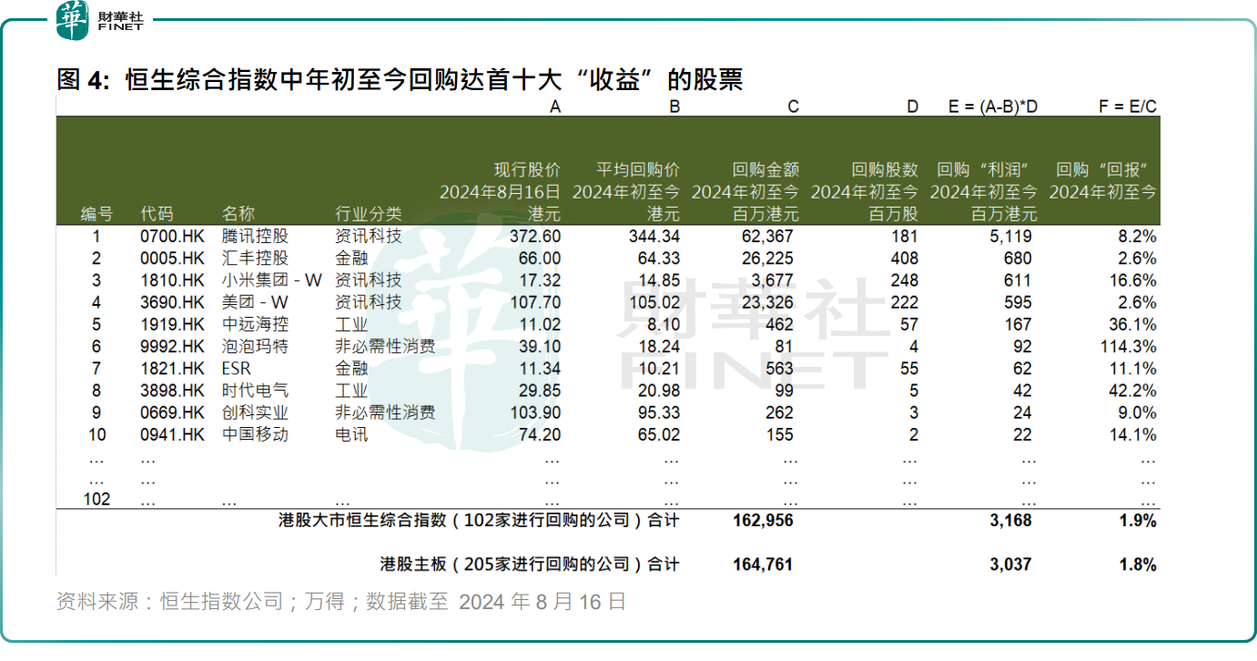Select stock name 时代电气

point(256,391)
